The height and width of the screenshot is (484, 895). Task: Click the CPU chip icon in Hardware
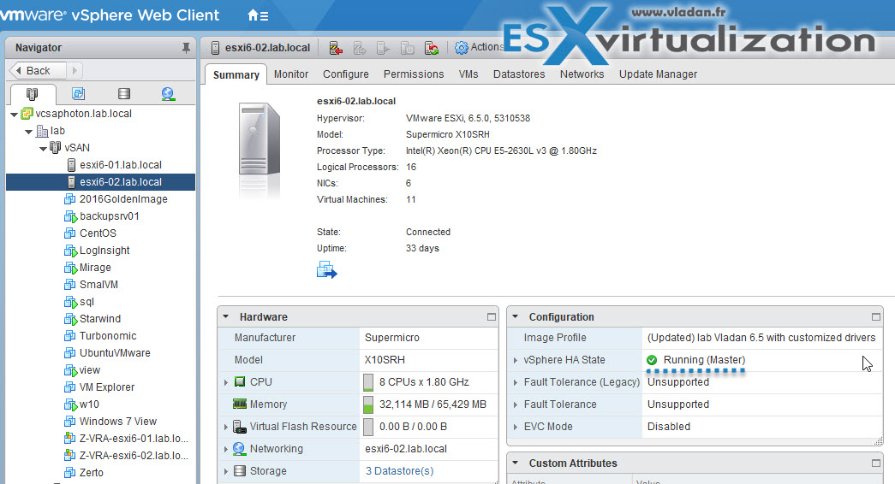240,381
